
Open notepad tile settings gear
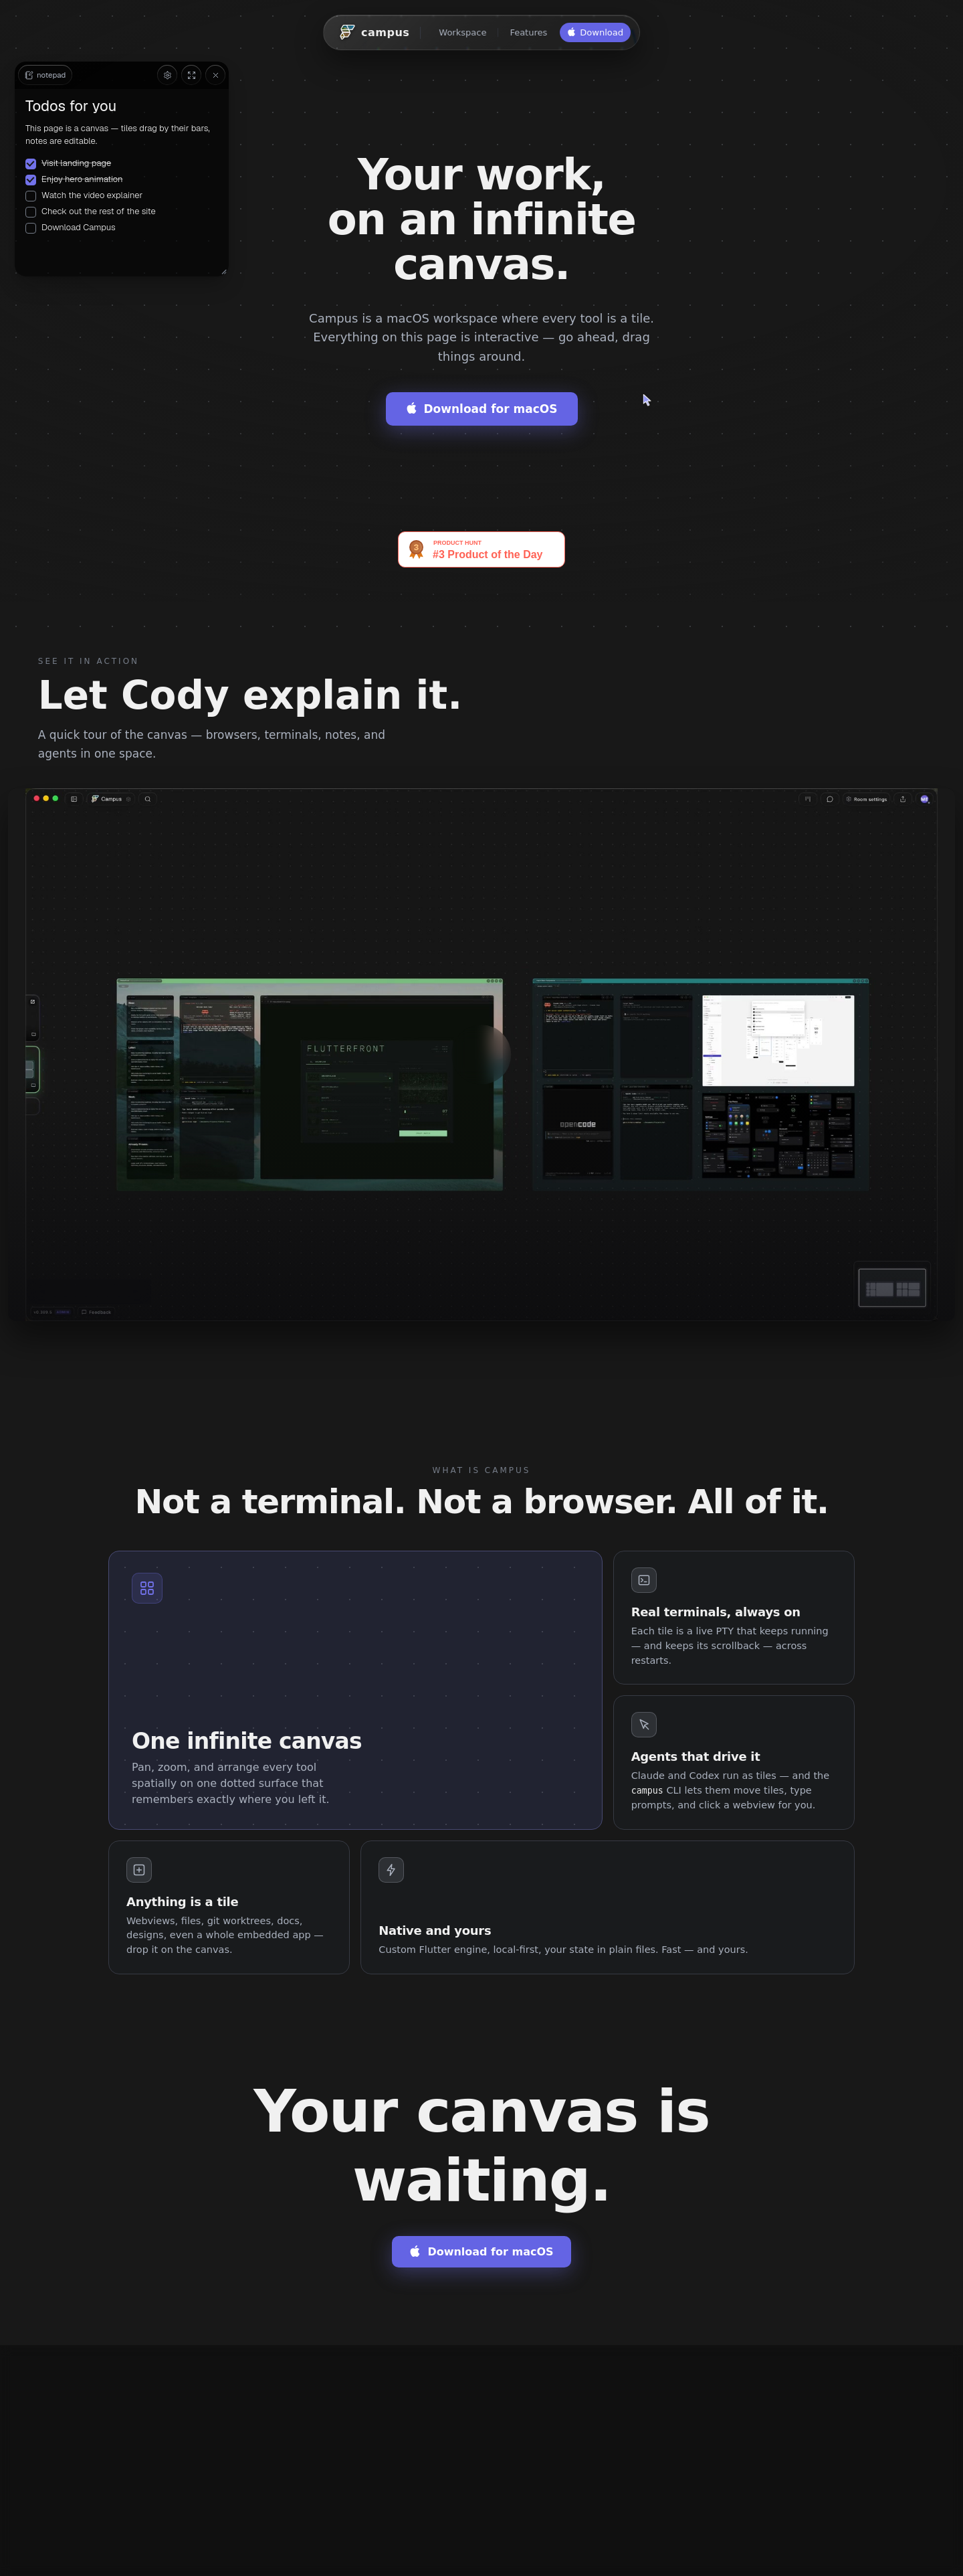pos(167,75)
